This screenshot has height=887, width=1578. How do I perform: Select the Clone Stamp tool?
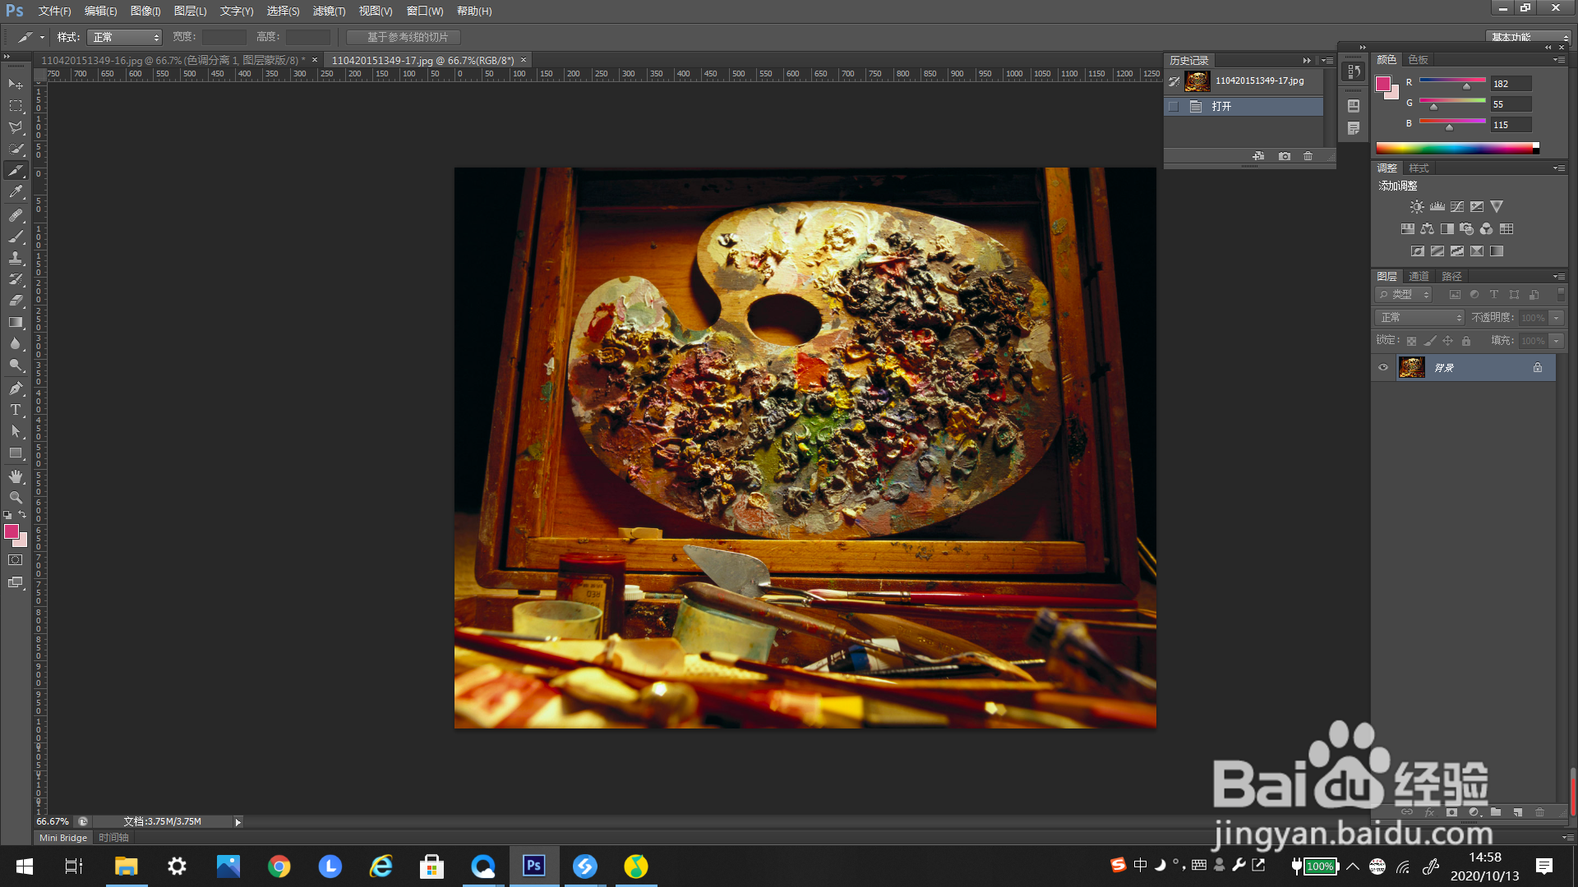[x=16, y=258]
